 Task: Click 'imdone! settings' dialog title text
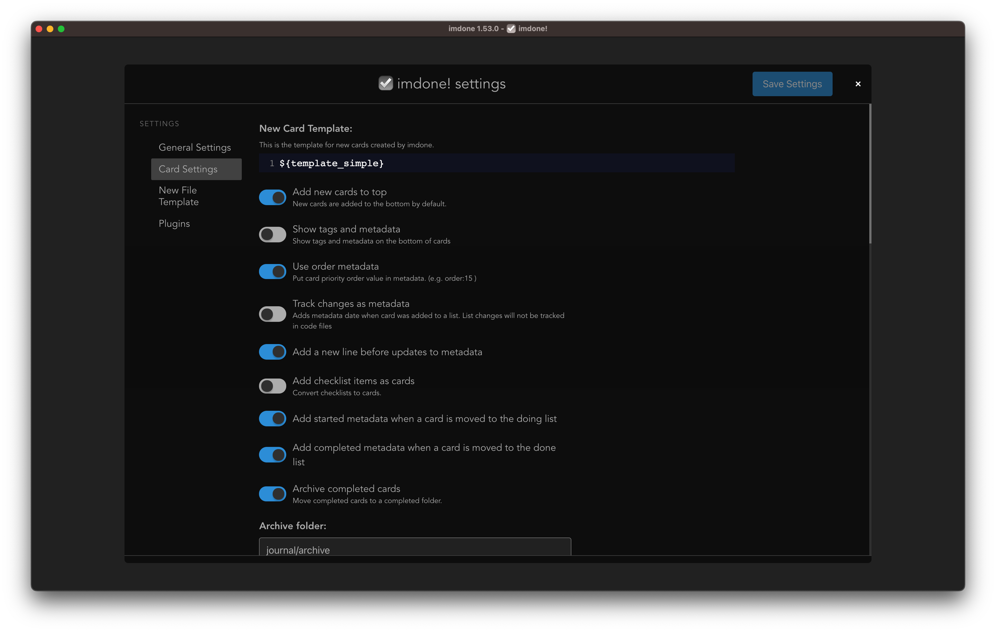click(451, 84)
